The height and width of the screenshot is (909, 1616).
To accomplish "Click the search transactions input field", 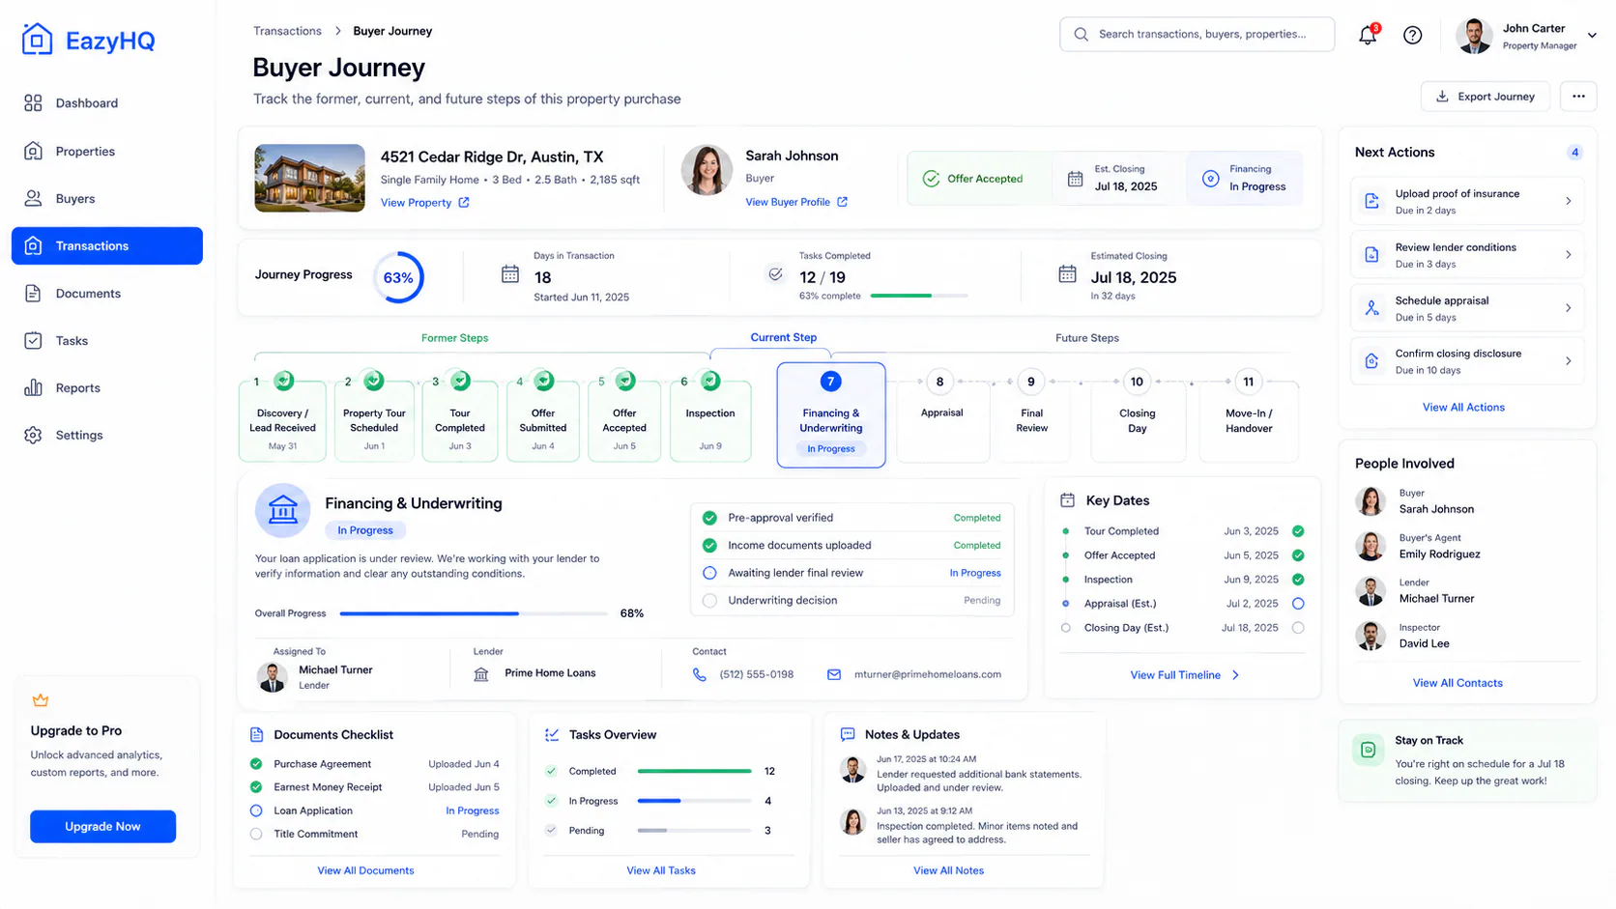I will point(1197,34).
